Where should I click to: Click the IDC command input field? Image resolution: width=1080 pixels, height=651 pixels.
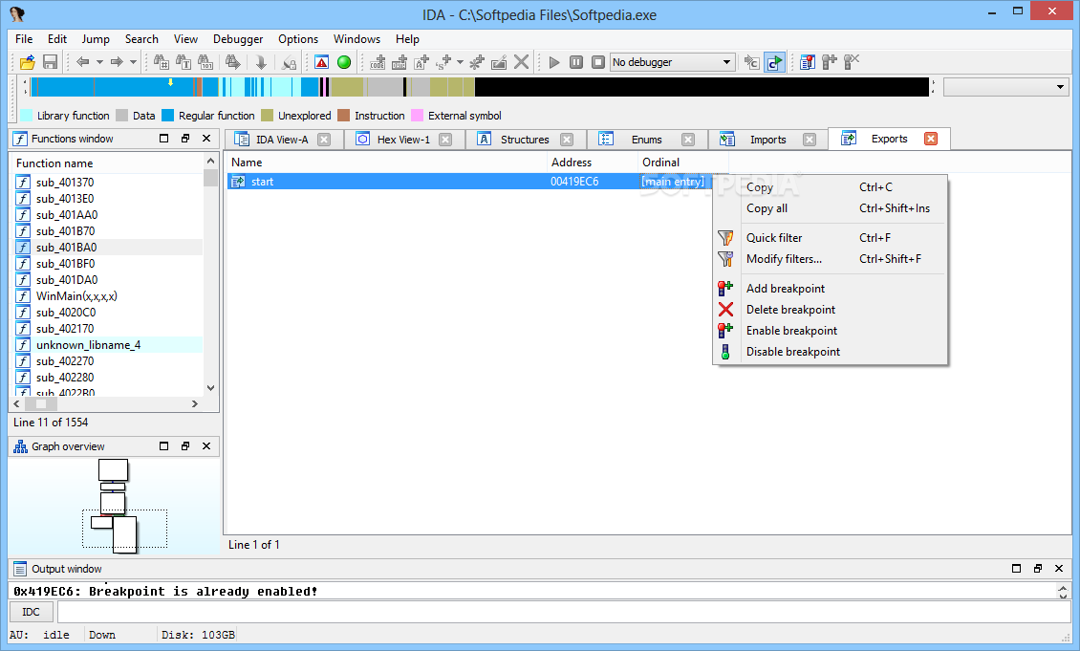tap(564, 613)
